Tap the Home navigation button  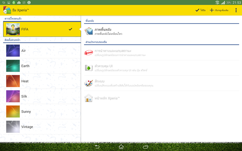point(121,147)
